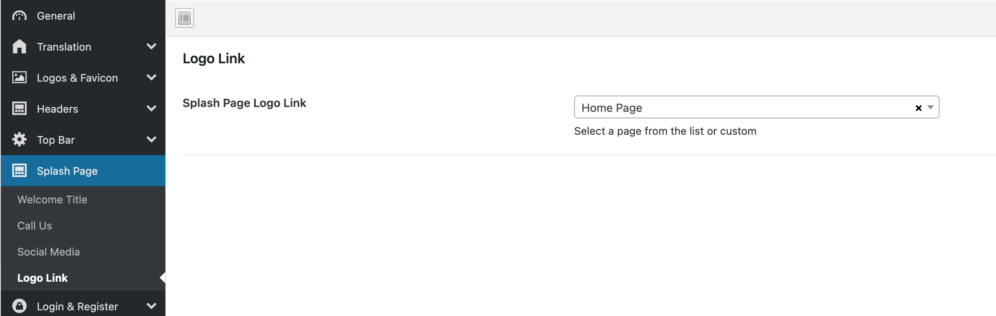
Task: Expand the Translation menu chevron
Action: (151, 47)
